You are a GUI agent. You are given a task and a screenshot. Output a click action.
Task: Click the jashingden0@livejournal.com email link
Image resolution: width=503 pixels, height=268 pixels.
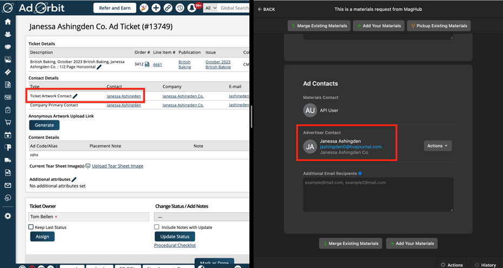coord(350,147)
